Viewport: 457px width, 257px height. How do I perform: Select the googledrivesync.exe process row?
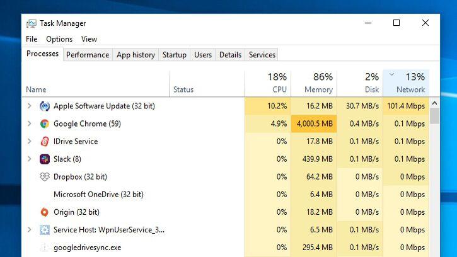[226, 248]
